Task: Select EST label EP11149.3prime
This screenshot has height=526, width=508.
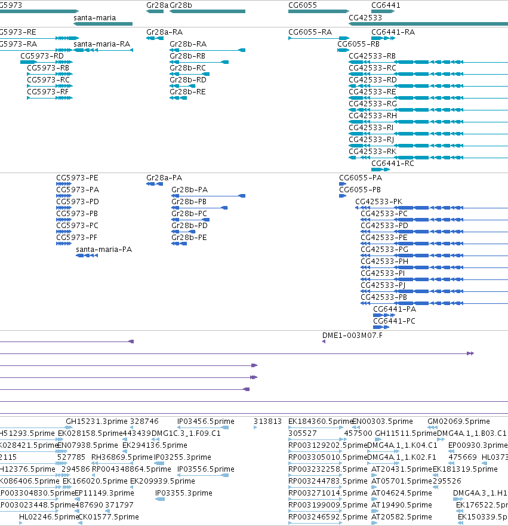Action: coord(104,493)
